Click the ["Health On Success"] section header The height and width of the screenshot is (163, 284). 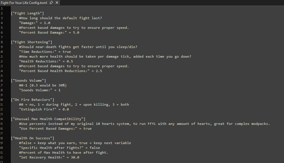(x=32, y=138)
